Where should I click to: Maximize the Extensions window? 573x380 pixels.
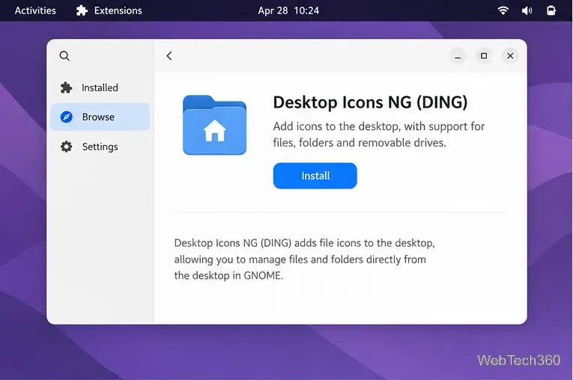(x=484, y=56)
